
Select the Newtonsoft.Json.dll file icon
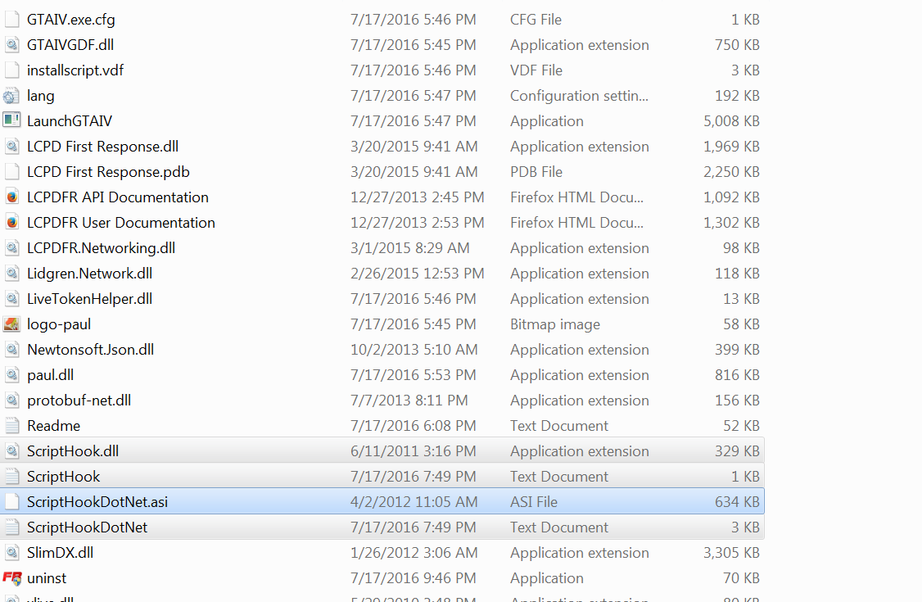coord(11,350)
